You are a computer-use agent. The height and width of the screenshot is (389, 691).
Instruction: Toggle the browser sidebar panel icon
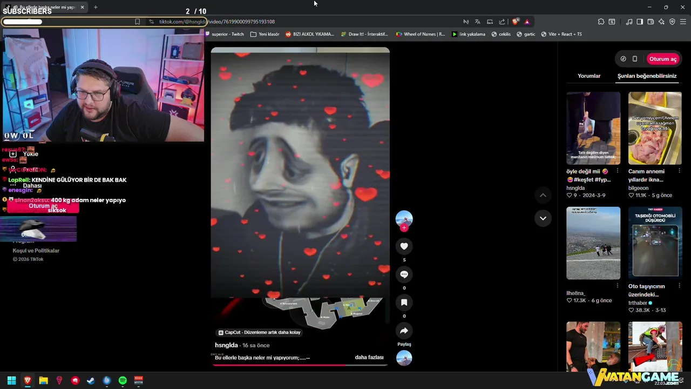(640, 22)
